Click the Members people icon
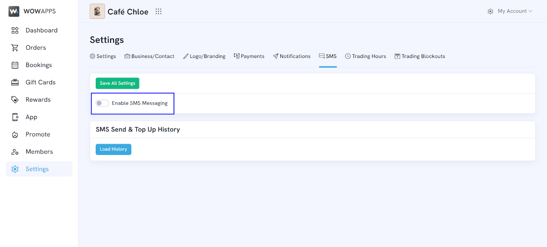This screenshot has height=247, width=547. tap(15, 152)
